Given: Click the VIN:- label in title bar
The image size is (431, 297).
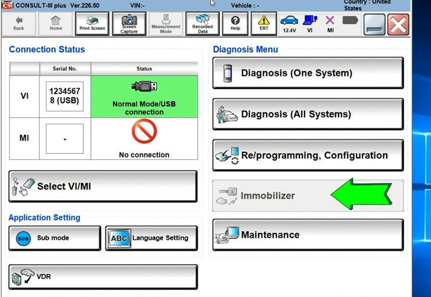Looking at the screenshot, I should pos(137,5).
